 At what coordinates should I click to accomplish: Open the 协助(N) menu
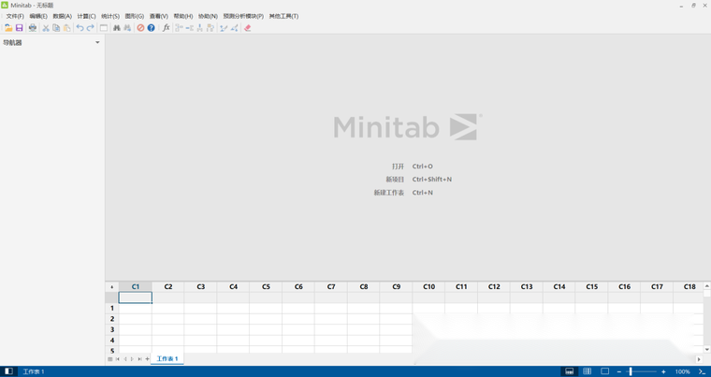[x=208, y=16]
